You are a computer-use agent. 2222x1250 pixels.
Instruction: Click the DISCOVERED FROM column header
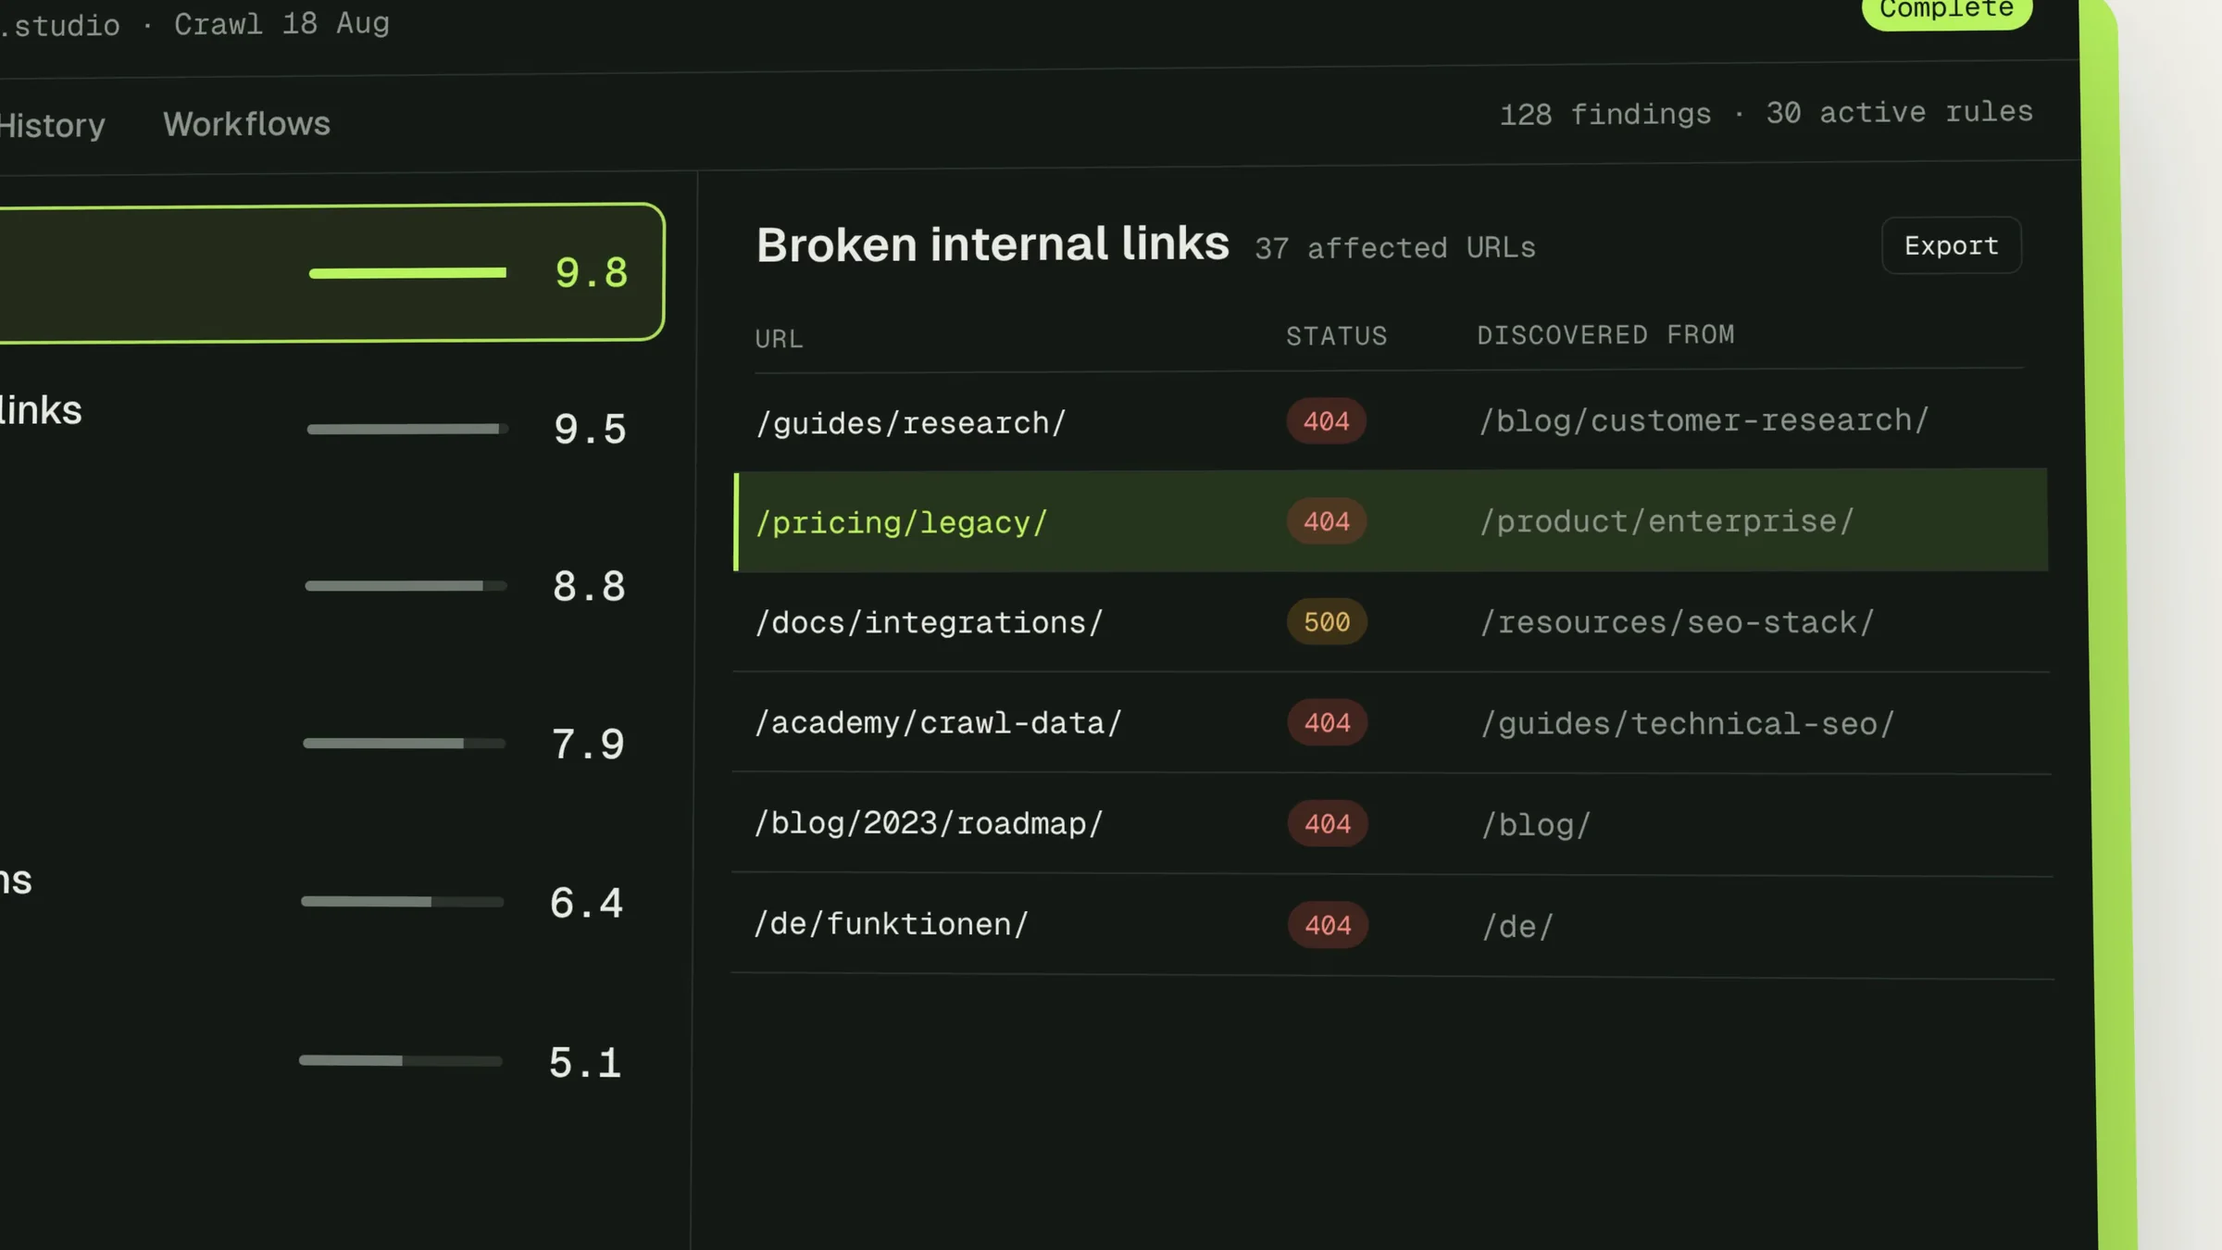1605,335
